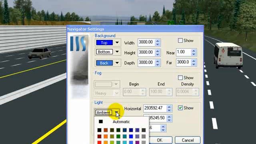Click the Height value field
The image size is (256, 144).
(x=146, y=52)
